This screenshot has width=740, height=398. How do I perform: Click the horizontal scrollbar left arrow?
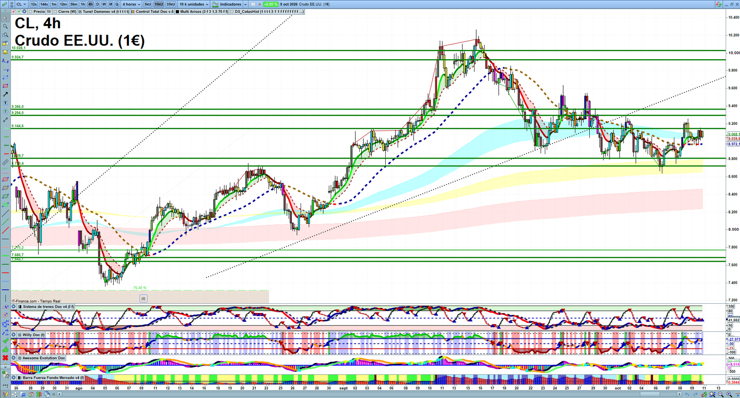pyautogui.click(x=59, y=394)
